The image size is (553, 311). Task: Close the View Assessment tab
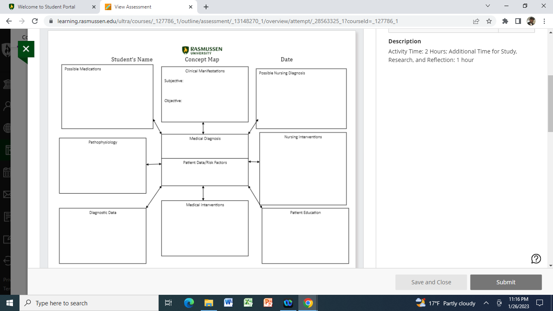[x=191, y=7]
